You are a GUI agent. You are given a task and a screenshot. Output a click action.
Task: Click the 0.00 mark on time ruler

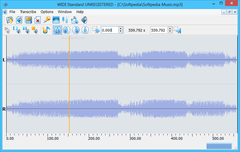[x=10, y=138]
